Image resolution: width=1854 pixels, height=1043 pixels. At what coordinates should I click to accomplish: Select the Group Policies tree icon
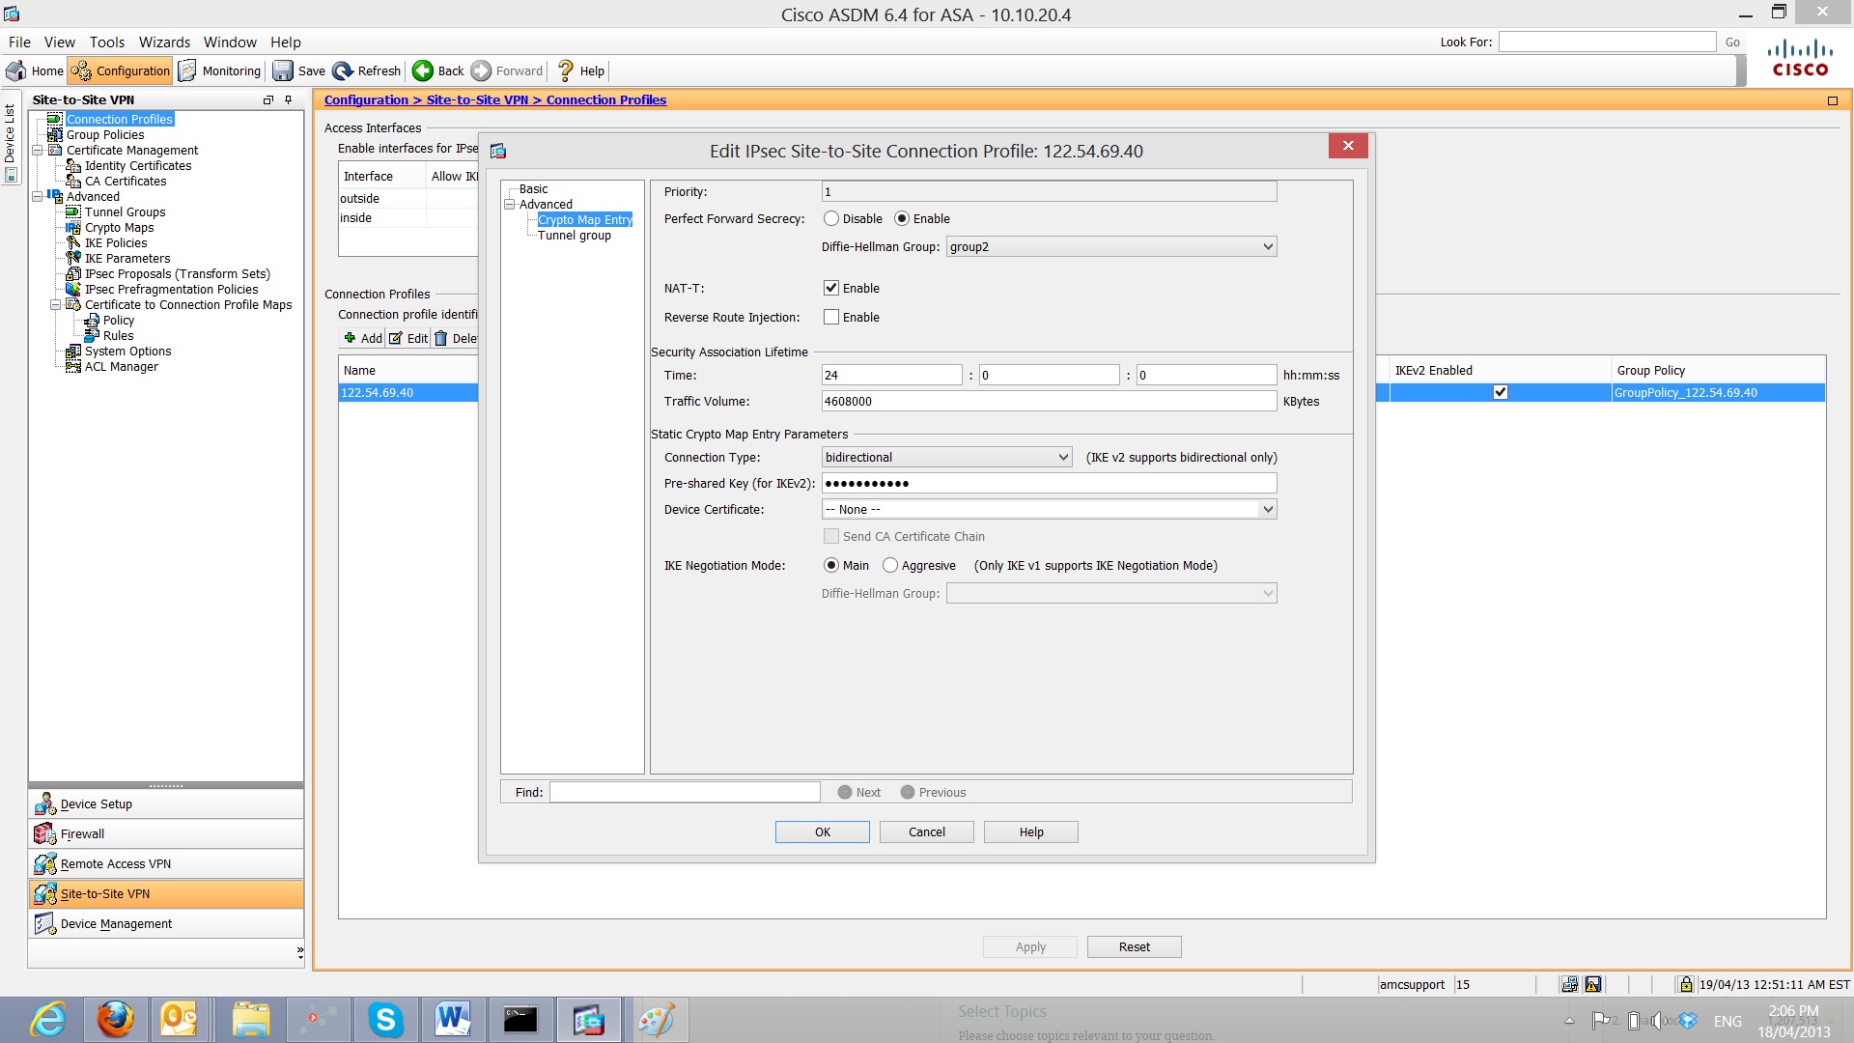point(55,134)
